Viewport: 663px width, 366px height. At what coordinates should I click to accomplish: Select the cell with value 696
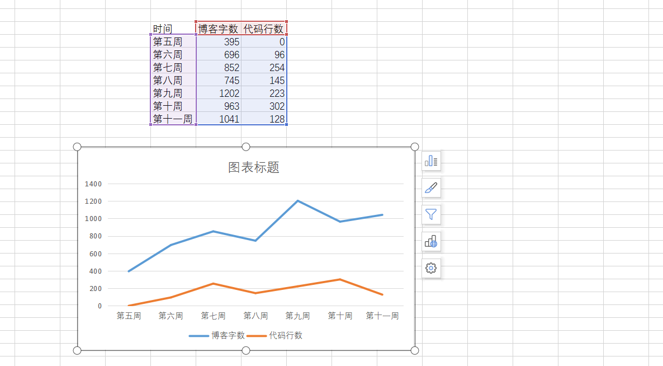(218, 55)
